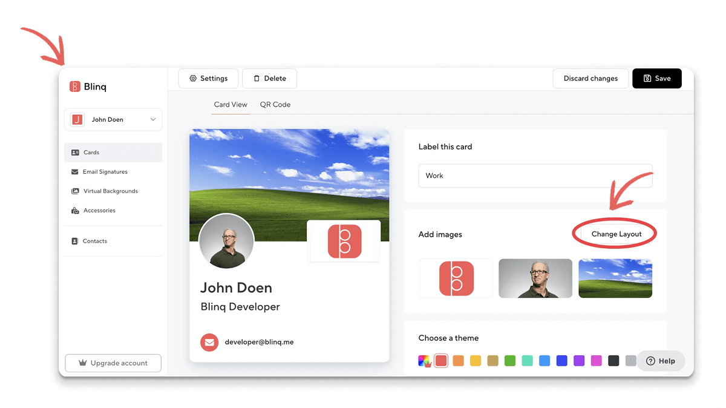The image size is (726, 408).
Task: Click the red email icon on card preview
Action: [209, 342]
